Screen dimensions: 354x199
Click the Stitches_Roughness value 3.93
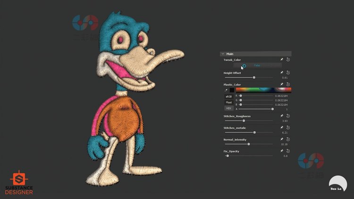tap(285, 121)
